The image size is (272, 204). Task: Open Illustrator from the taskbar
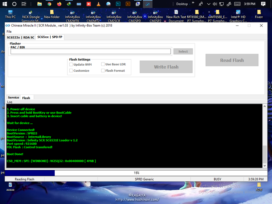pyautogui.click(x=128, y=4)
